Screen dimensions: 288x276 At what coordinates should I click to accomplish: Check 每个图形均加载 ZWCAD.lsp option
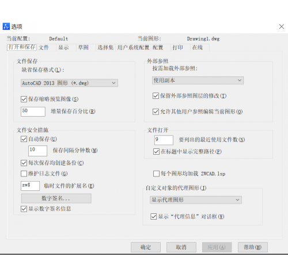tap(156, 174)
